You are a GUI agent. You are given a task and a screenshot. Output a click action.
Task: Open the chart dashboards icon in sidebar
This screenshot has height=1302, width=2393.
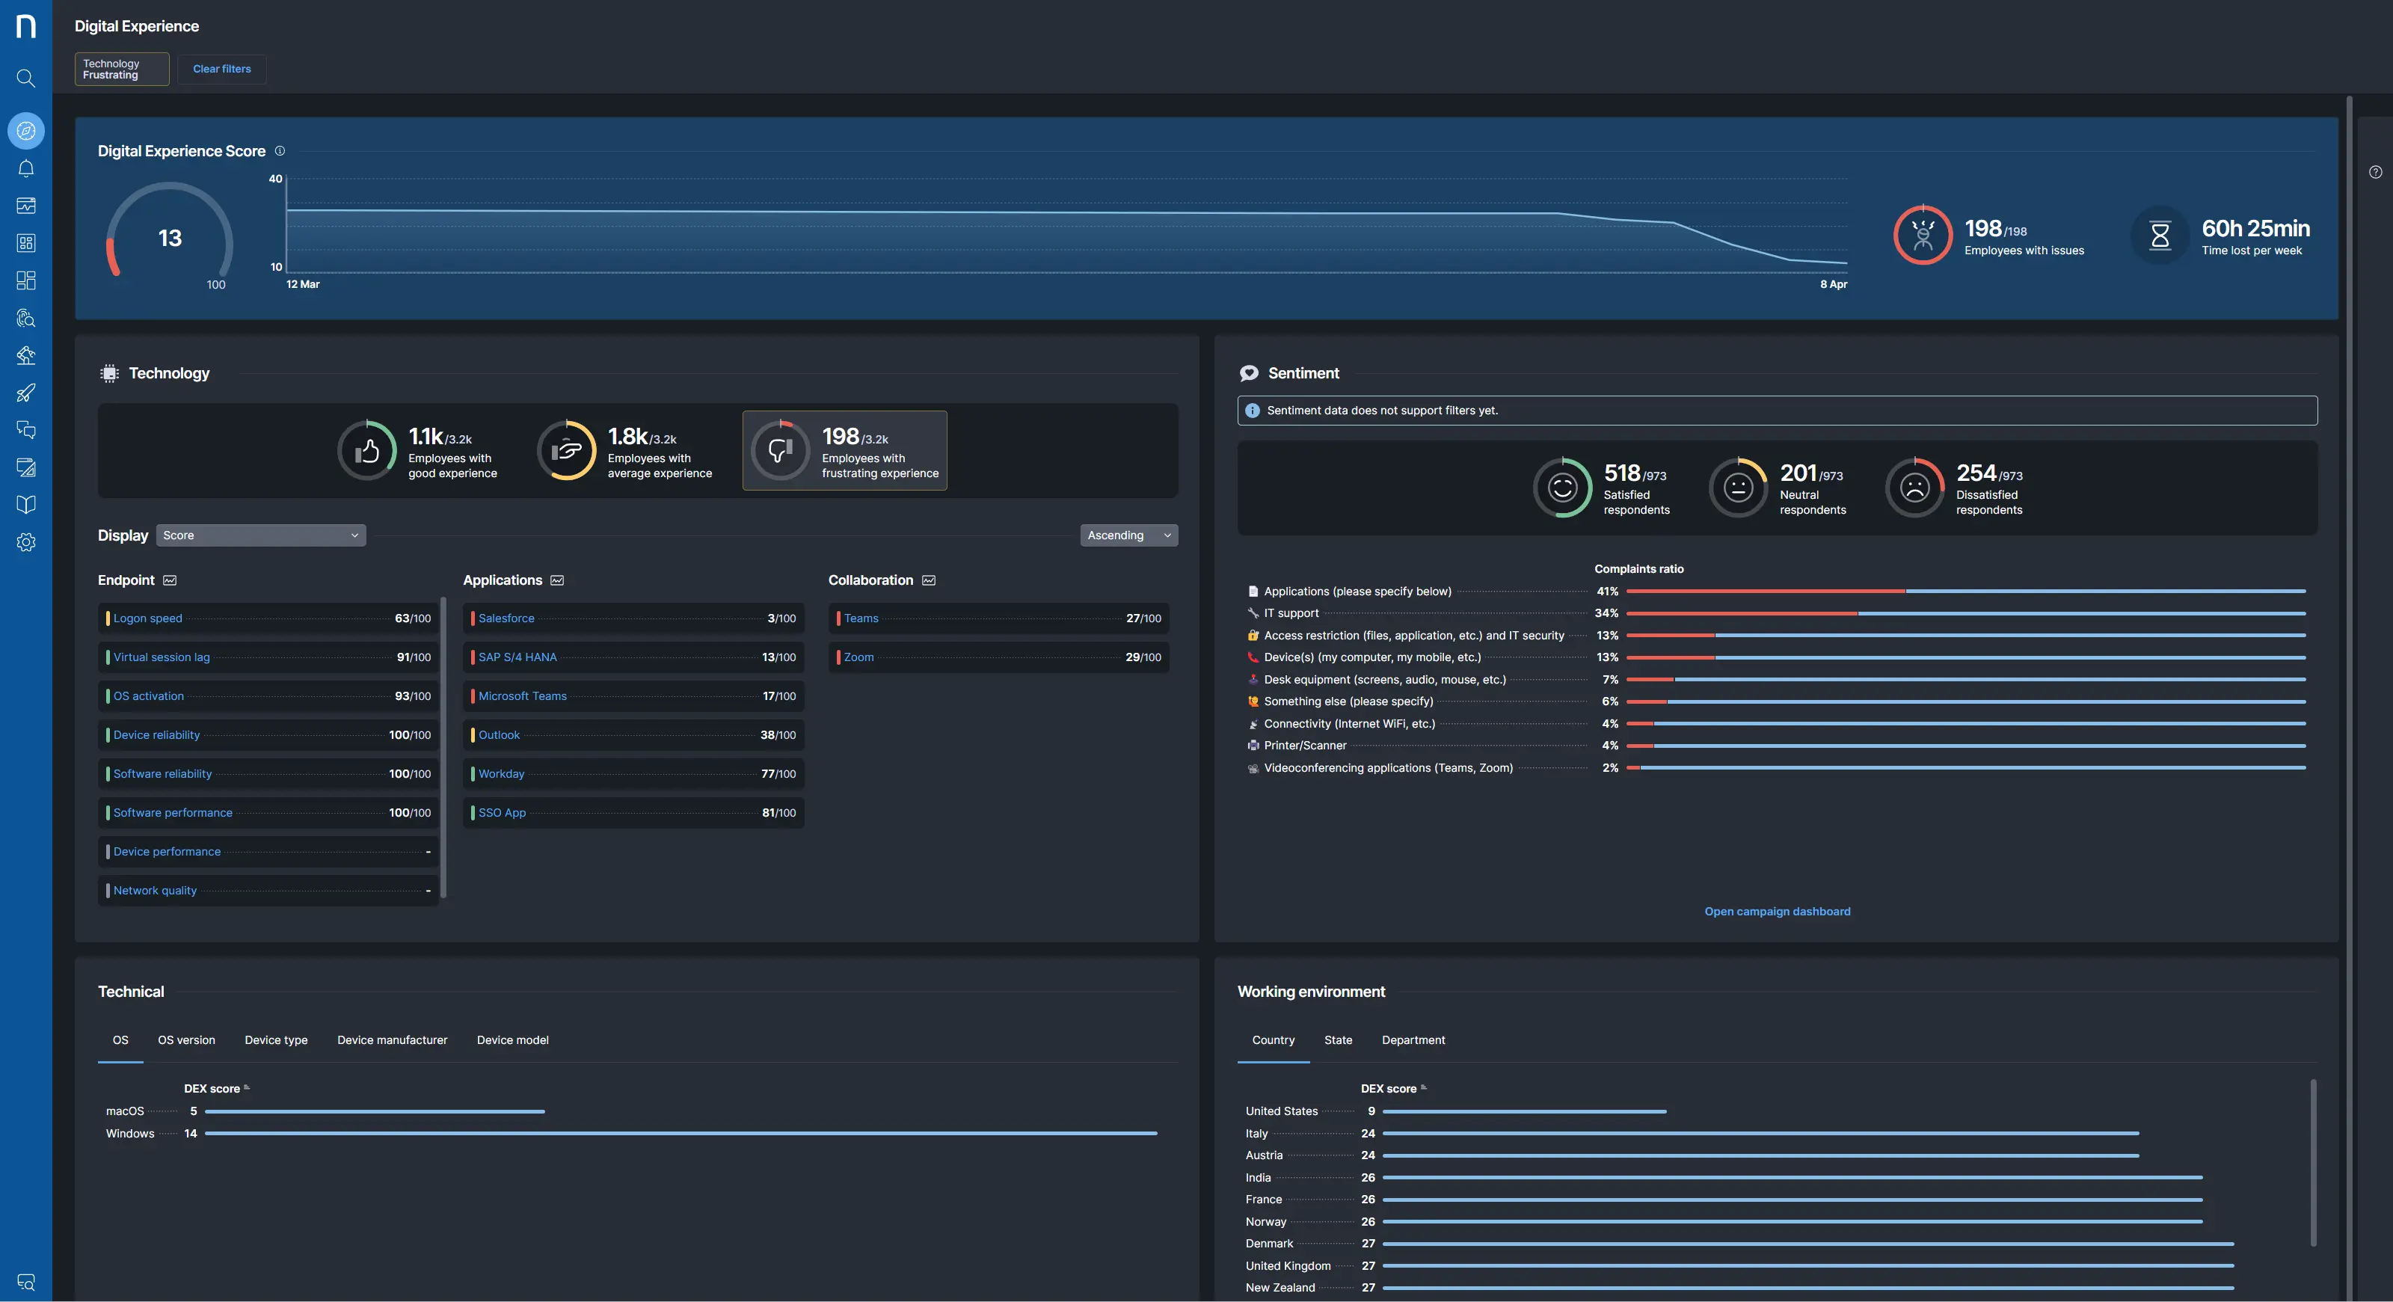[x=26, y=205]
